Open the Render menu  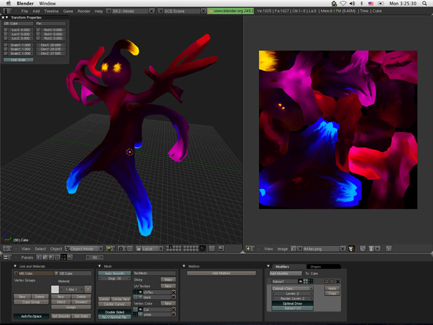pos(83,12)
